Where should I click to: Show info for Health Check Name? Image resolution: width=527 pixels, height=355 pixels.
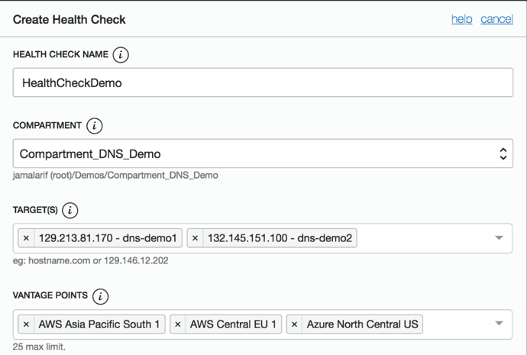121,55
